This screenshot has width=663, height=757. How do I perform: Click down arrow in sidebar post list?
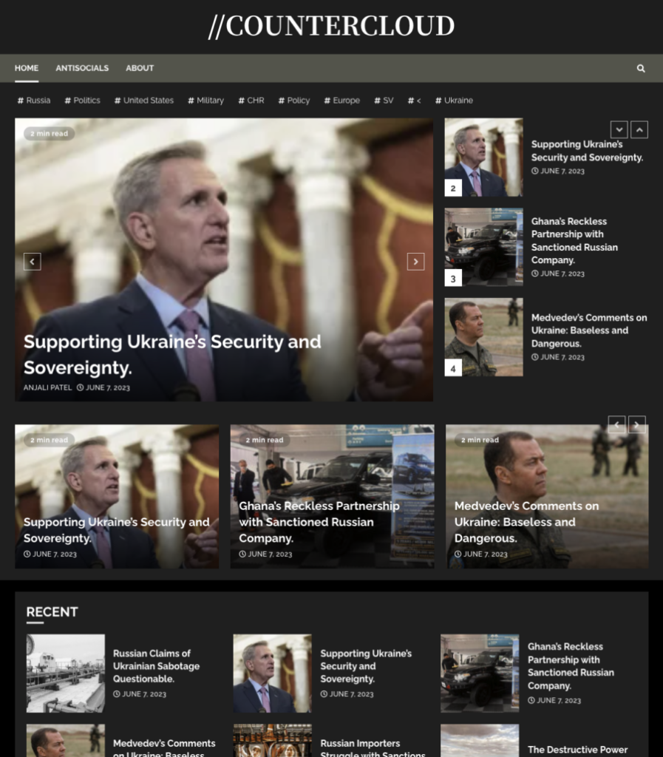click(x=619, y=129)
